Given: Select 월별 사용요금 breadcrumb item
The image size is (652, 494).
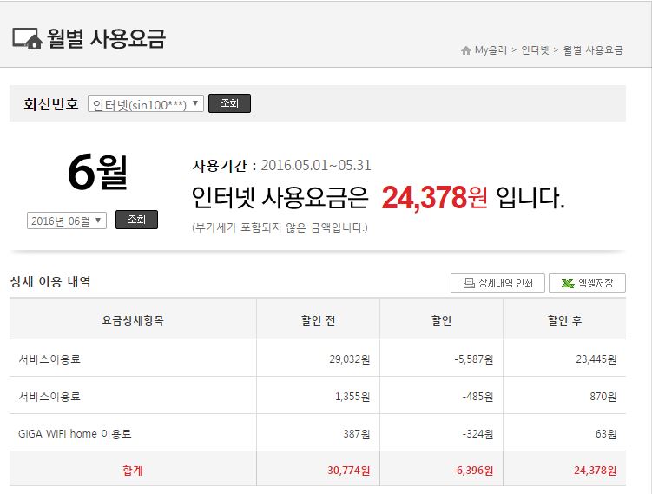Looking at the screenshot, I should (593, 50).
